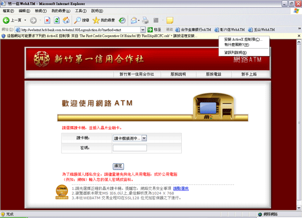
Task: Choose 安裝 ActiveX 控制項 in context menu
Action: tap(244, 39)
